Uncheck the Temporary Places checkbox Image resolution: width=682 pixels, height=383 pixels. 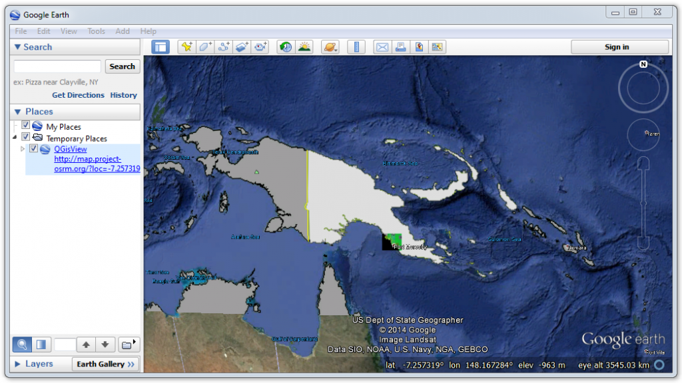pyautogui.click(x=26, y=137)
